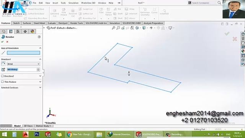Viewport: 245px width, 138px height.
Task: Open the Blind end condition dropdown
Action: [x=23, y=64]
